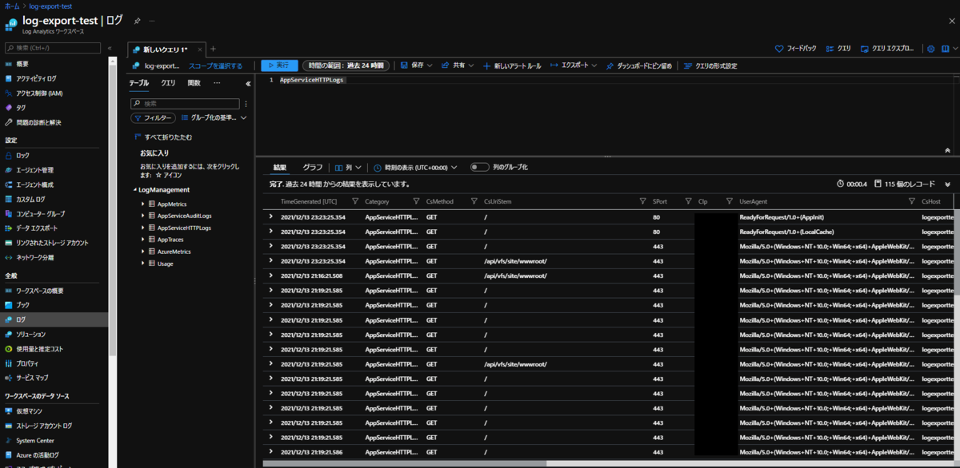Change the 時間の範囲: 過去 24 時間
The image size is (960, 468).
click(346, 65)
